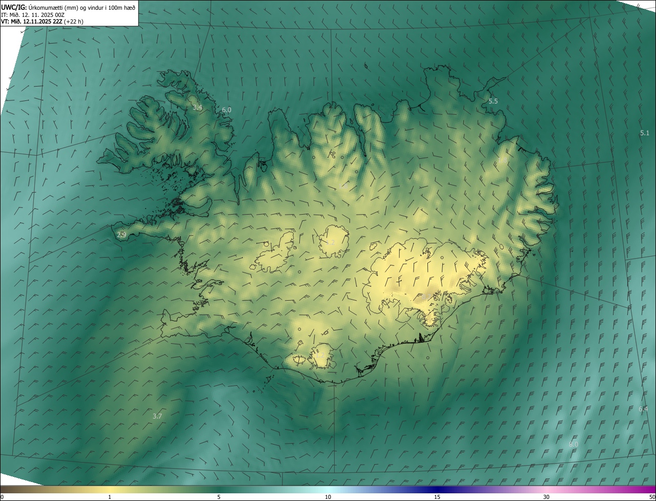Select the 5.5 value label near the northeast coast
The height and width of the screenshot is (501, 656).
point(493,101)
